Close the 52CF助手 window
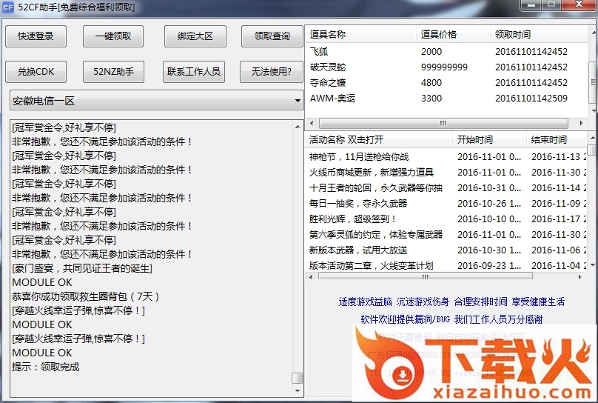This screenshot has width=598, height=403. pos(579,4)
